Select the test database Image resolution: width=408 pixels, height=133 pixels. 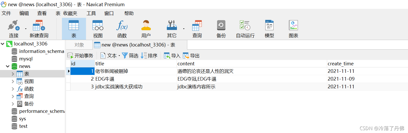(x=23, y=126)
